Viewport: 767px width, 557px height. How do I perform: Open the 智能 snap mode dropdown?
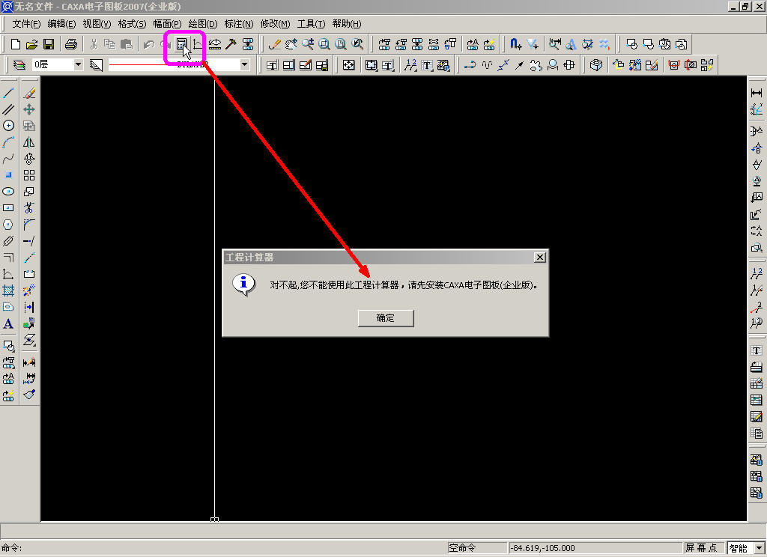(760, 548)
